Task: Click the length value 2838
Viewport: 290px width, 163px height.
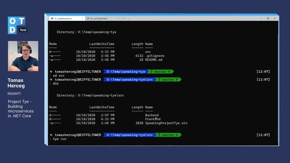Action: pyautogui.click(x=139, y=123)
